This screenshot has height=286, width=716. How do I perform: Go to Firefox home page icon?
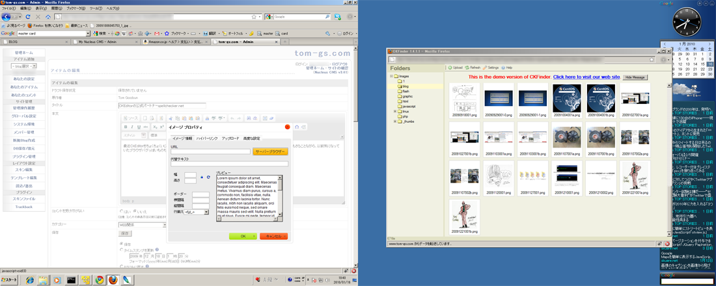[48, 17]
